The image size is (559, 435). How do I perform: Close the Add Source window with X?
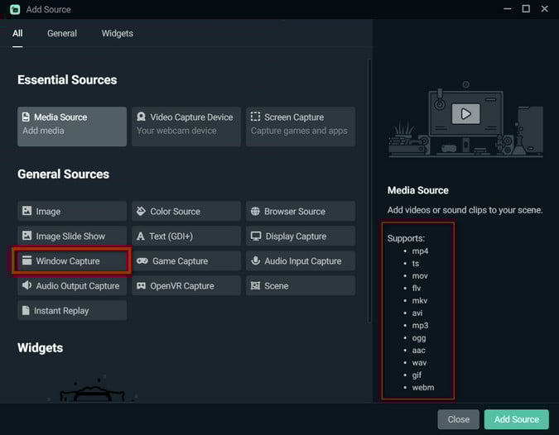click(544, 9)
